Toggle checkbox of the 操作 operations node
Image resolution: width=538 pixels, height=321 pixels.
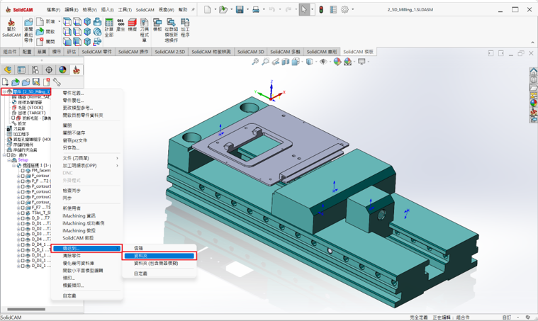click(x=9, y=155)
